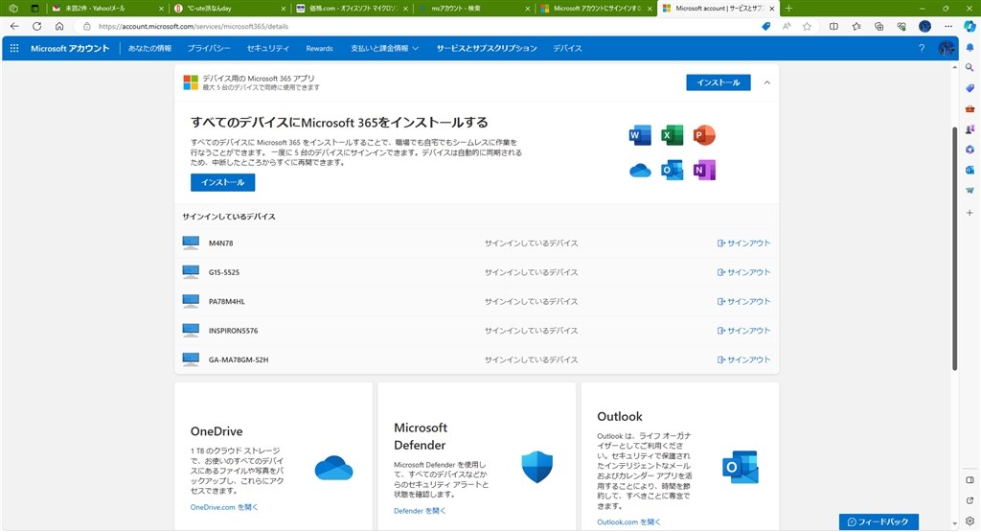Click the Outlook card icon
This screenshot has height=532, width=981.
click(x=741, y=467)
